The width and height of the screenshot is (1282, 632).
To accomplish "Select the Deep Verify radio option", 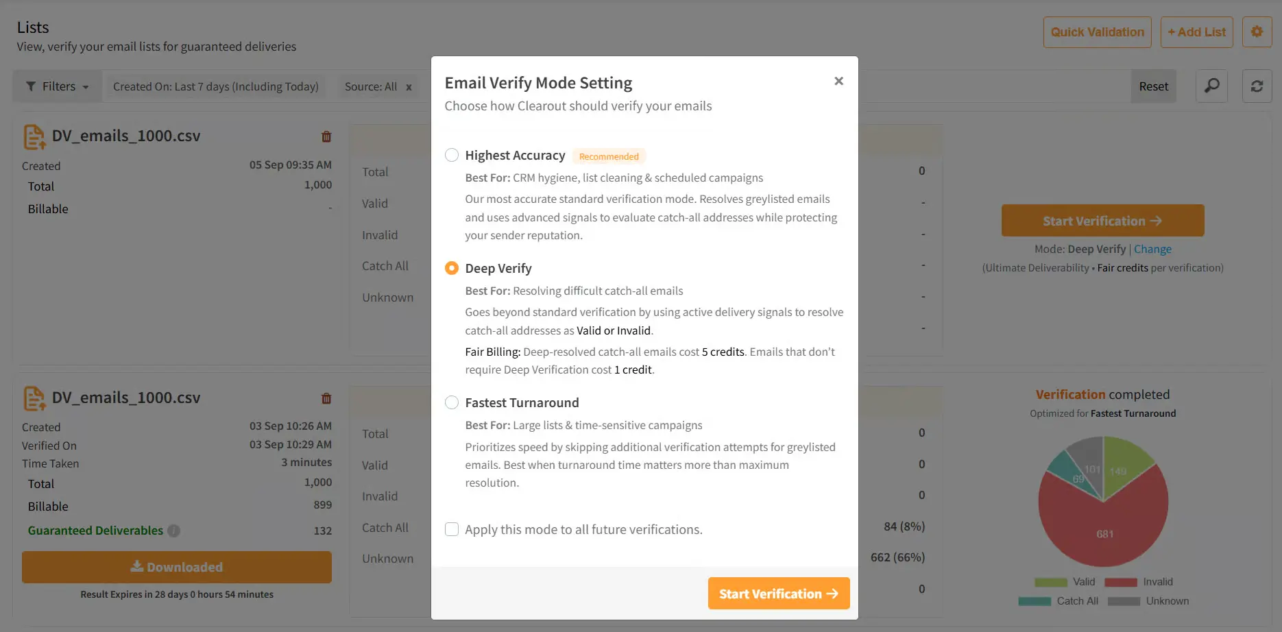I will [x=452, y=268].
